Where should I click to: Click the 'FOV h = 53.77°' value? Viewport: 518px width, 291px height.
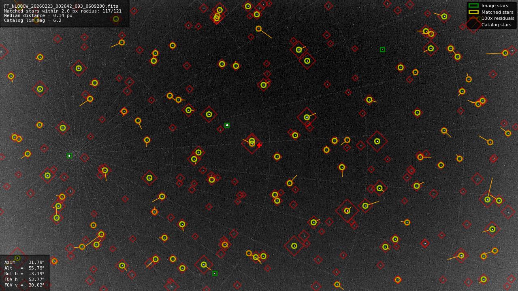tap(24, 279)
